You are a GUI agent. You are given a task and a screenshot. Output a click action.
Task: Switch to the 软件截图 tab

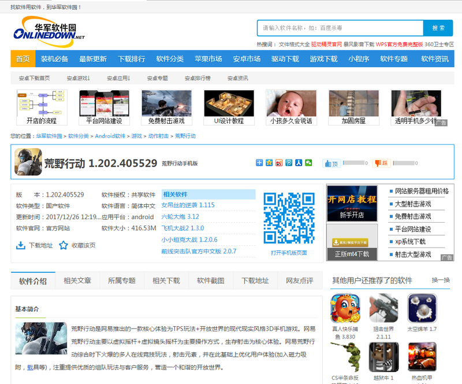click(x=211, y=280)
